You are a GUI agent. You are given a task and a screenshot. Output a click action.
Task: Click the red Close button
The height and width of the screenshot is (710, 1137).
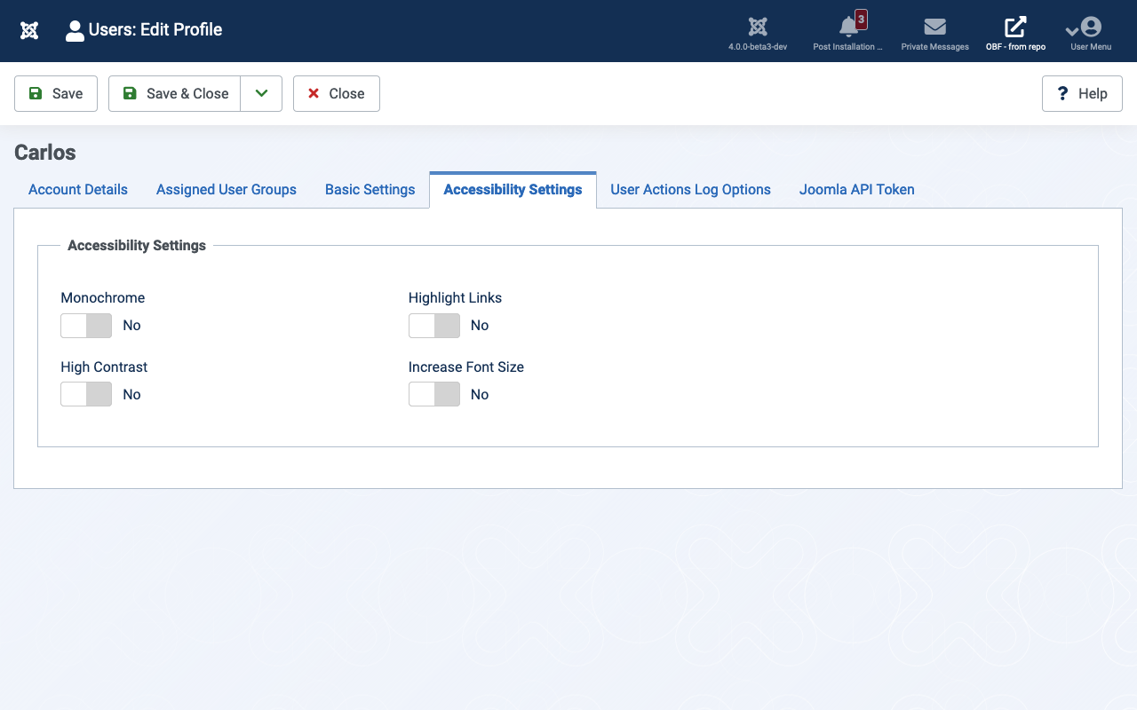(336, 93)
